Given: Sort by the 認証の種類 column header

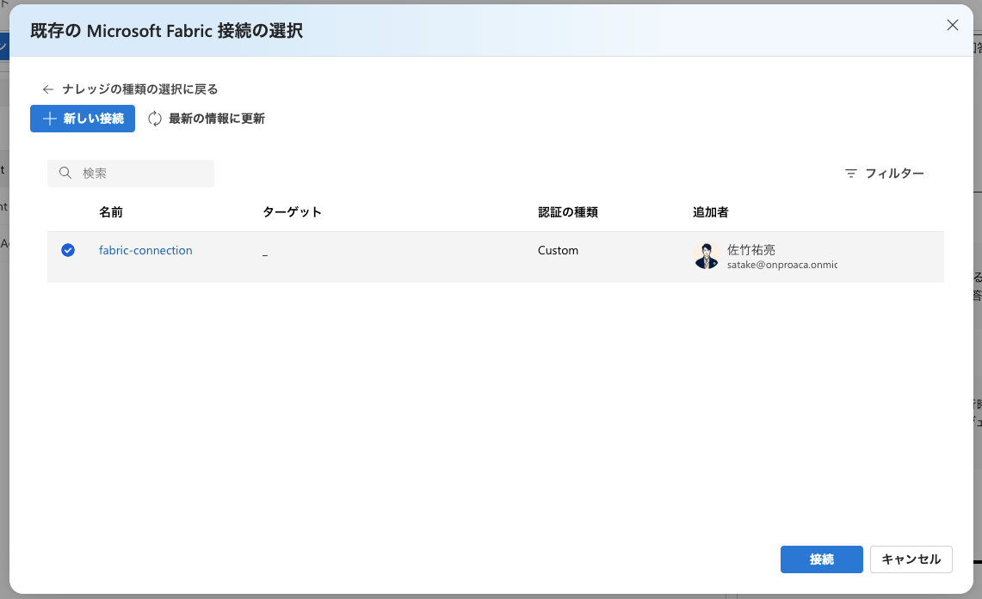Looking at the screenshot, I should (568, 212).
